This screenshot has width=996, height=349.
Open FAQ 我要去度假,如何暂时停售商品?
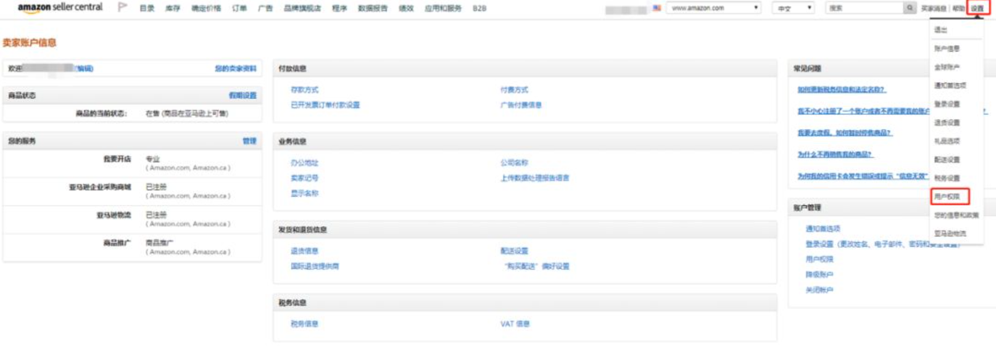(x=845, y=133)
